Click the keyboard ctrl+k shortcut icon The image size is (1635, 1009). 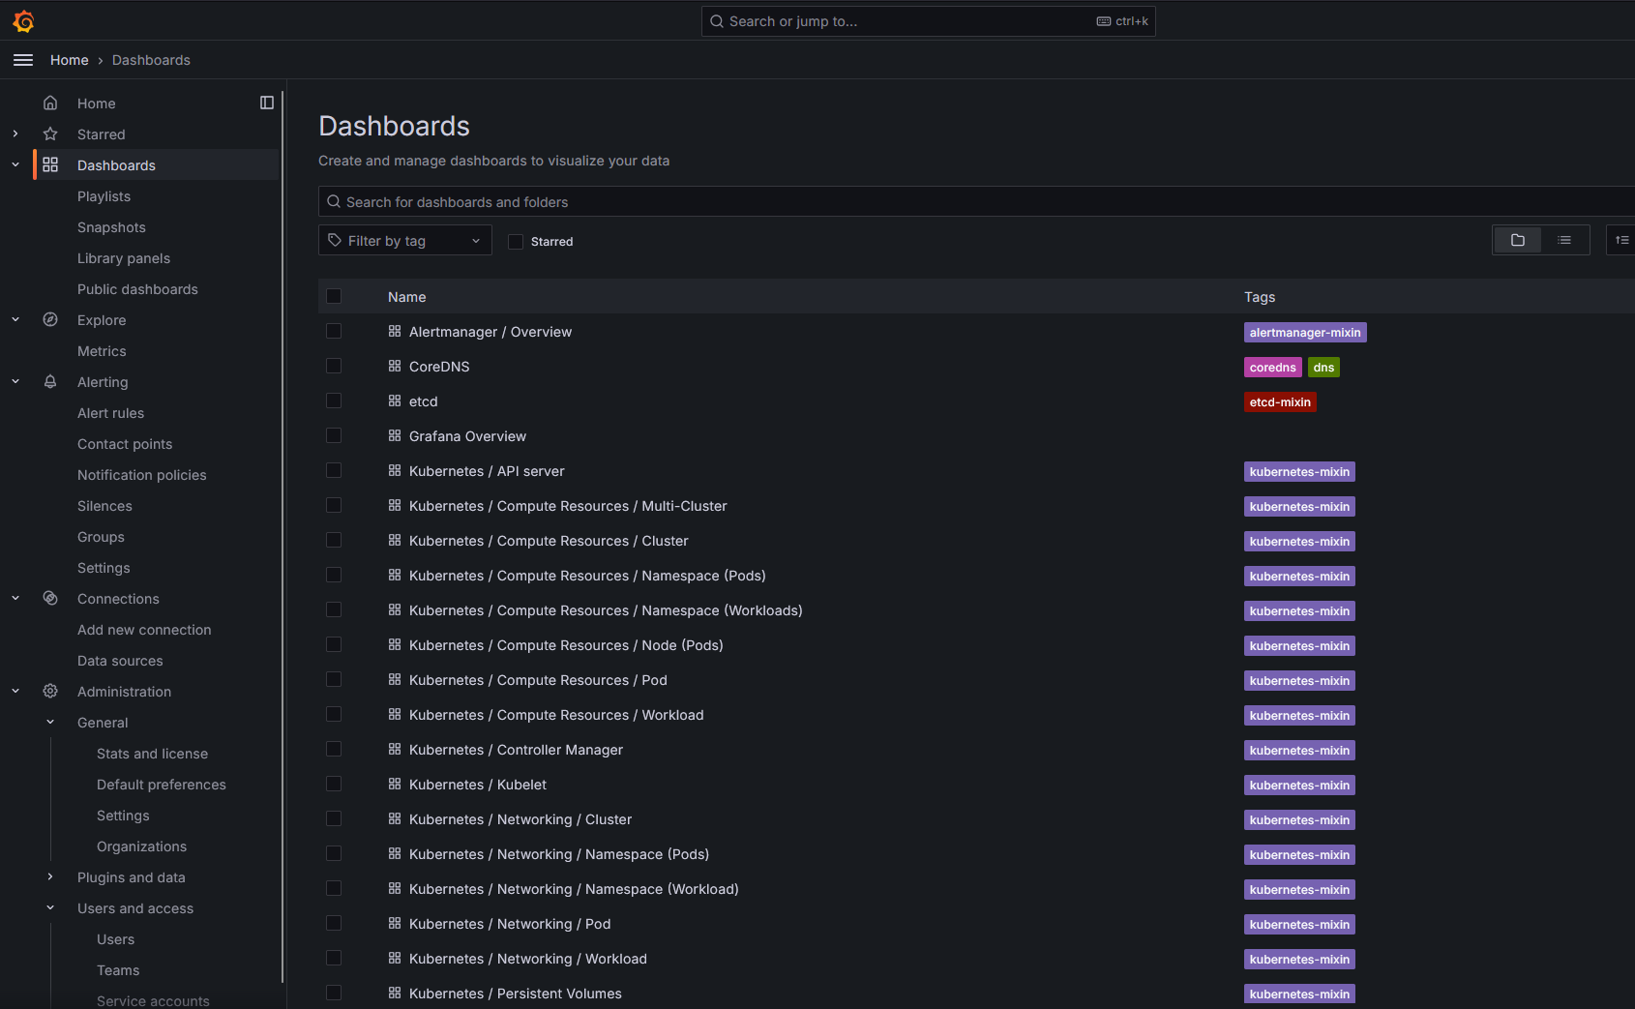1104,21
